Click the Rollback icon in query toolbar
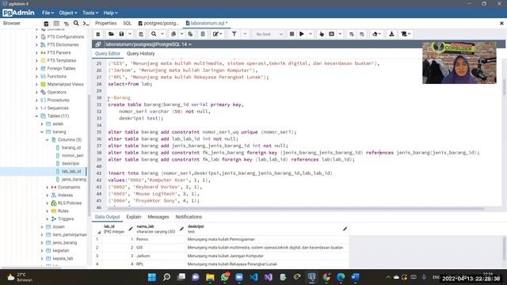The width and height of the screenshot is (507, 285). (362, 34)
